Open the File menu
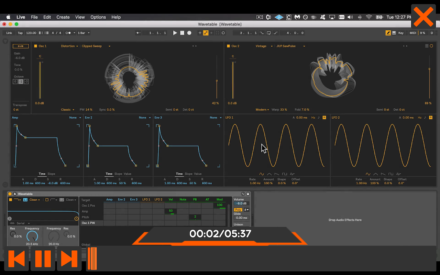Viewport: 440px width, 275px height. pos(34,17)
